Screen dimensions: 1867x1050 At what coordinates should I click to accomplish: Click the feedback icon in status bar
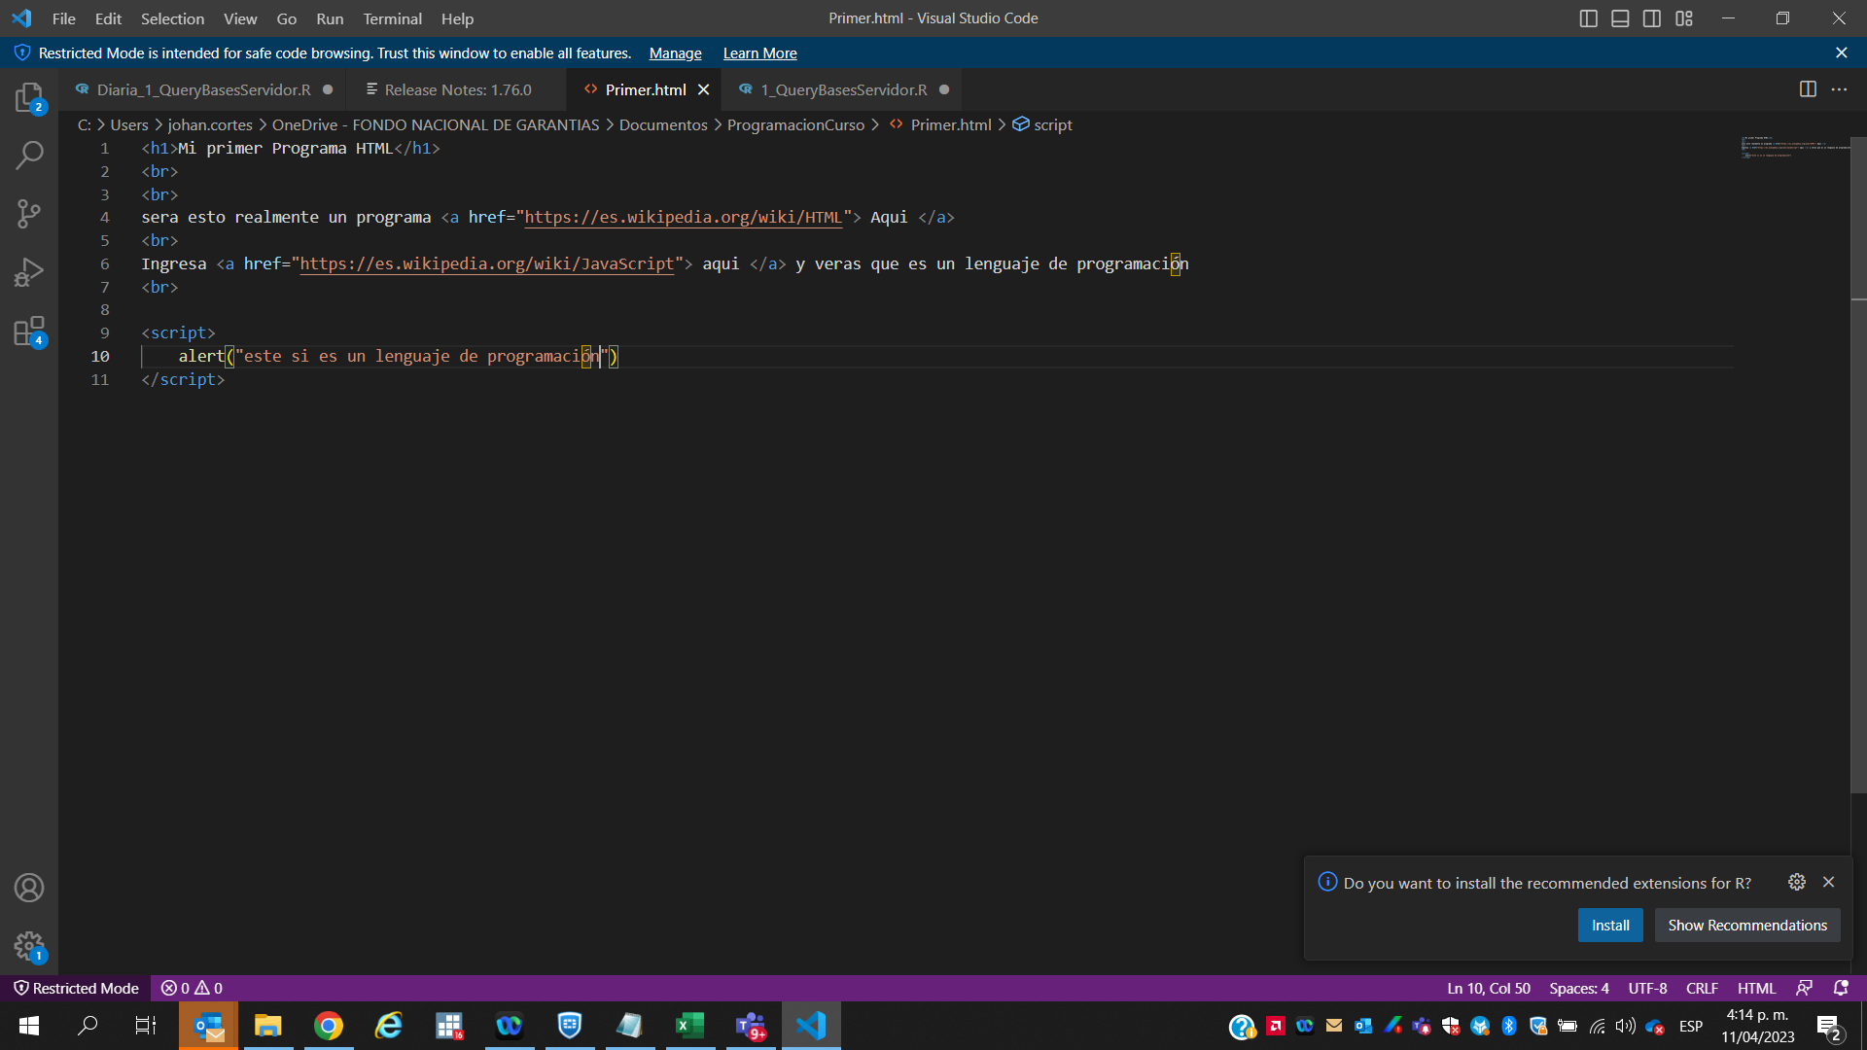pos(1804,988)
